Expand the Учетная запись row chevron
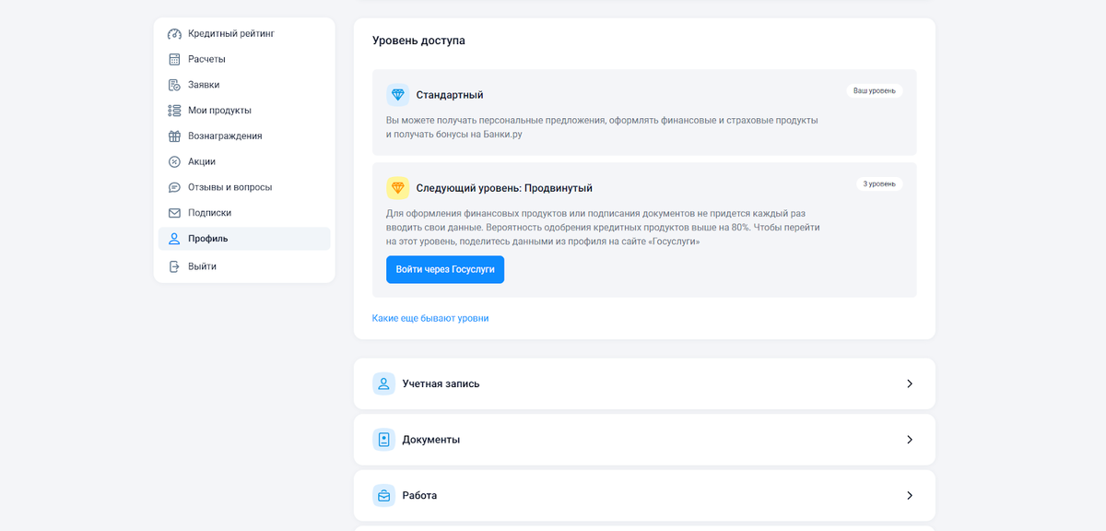Image resolution: width=1106 pixels, height=531 pixels. pos(910,383)
